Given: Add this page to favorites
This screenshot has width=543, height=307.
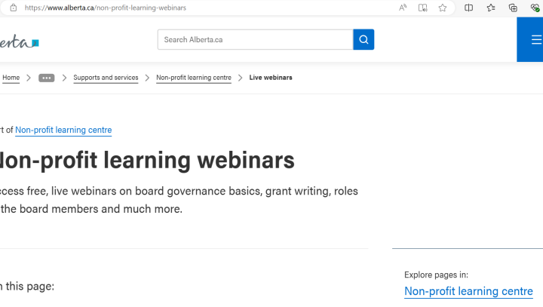Looking at the screenshot, I should tap(443, 8).
